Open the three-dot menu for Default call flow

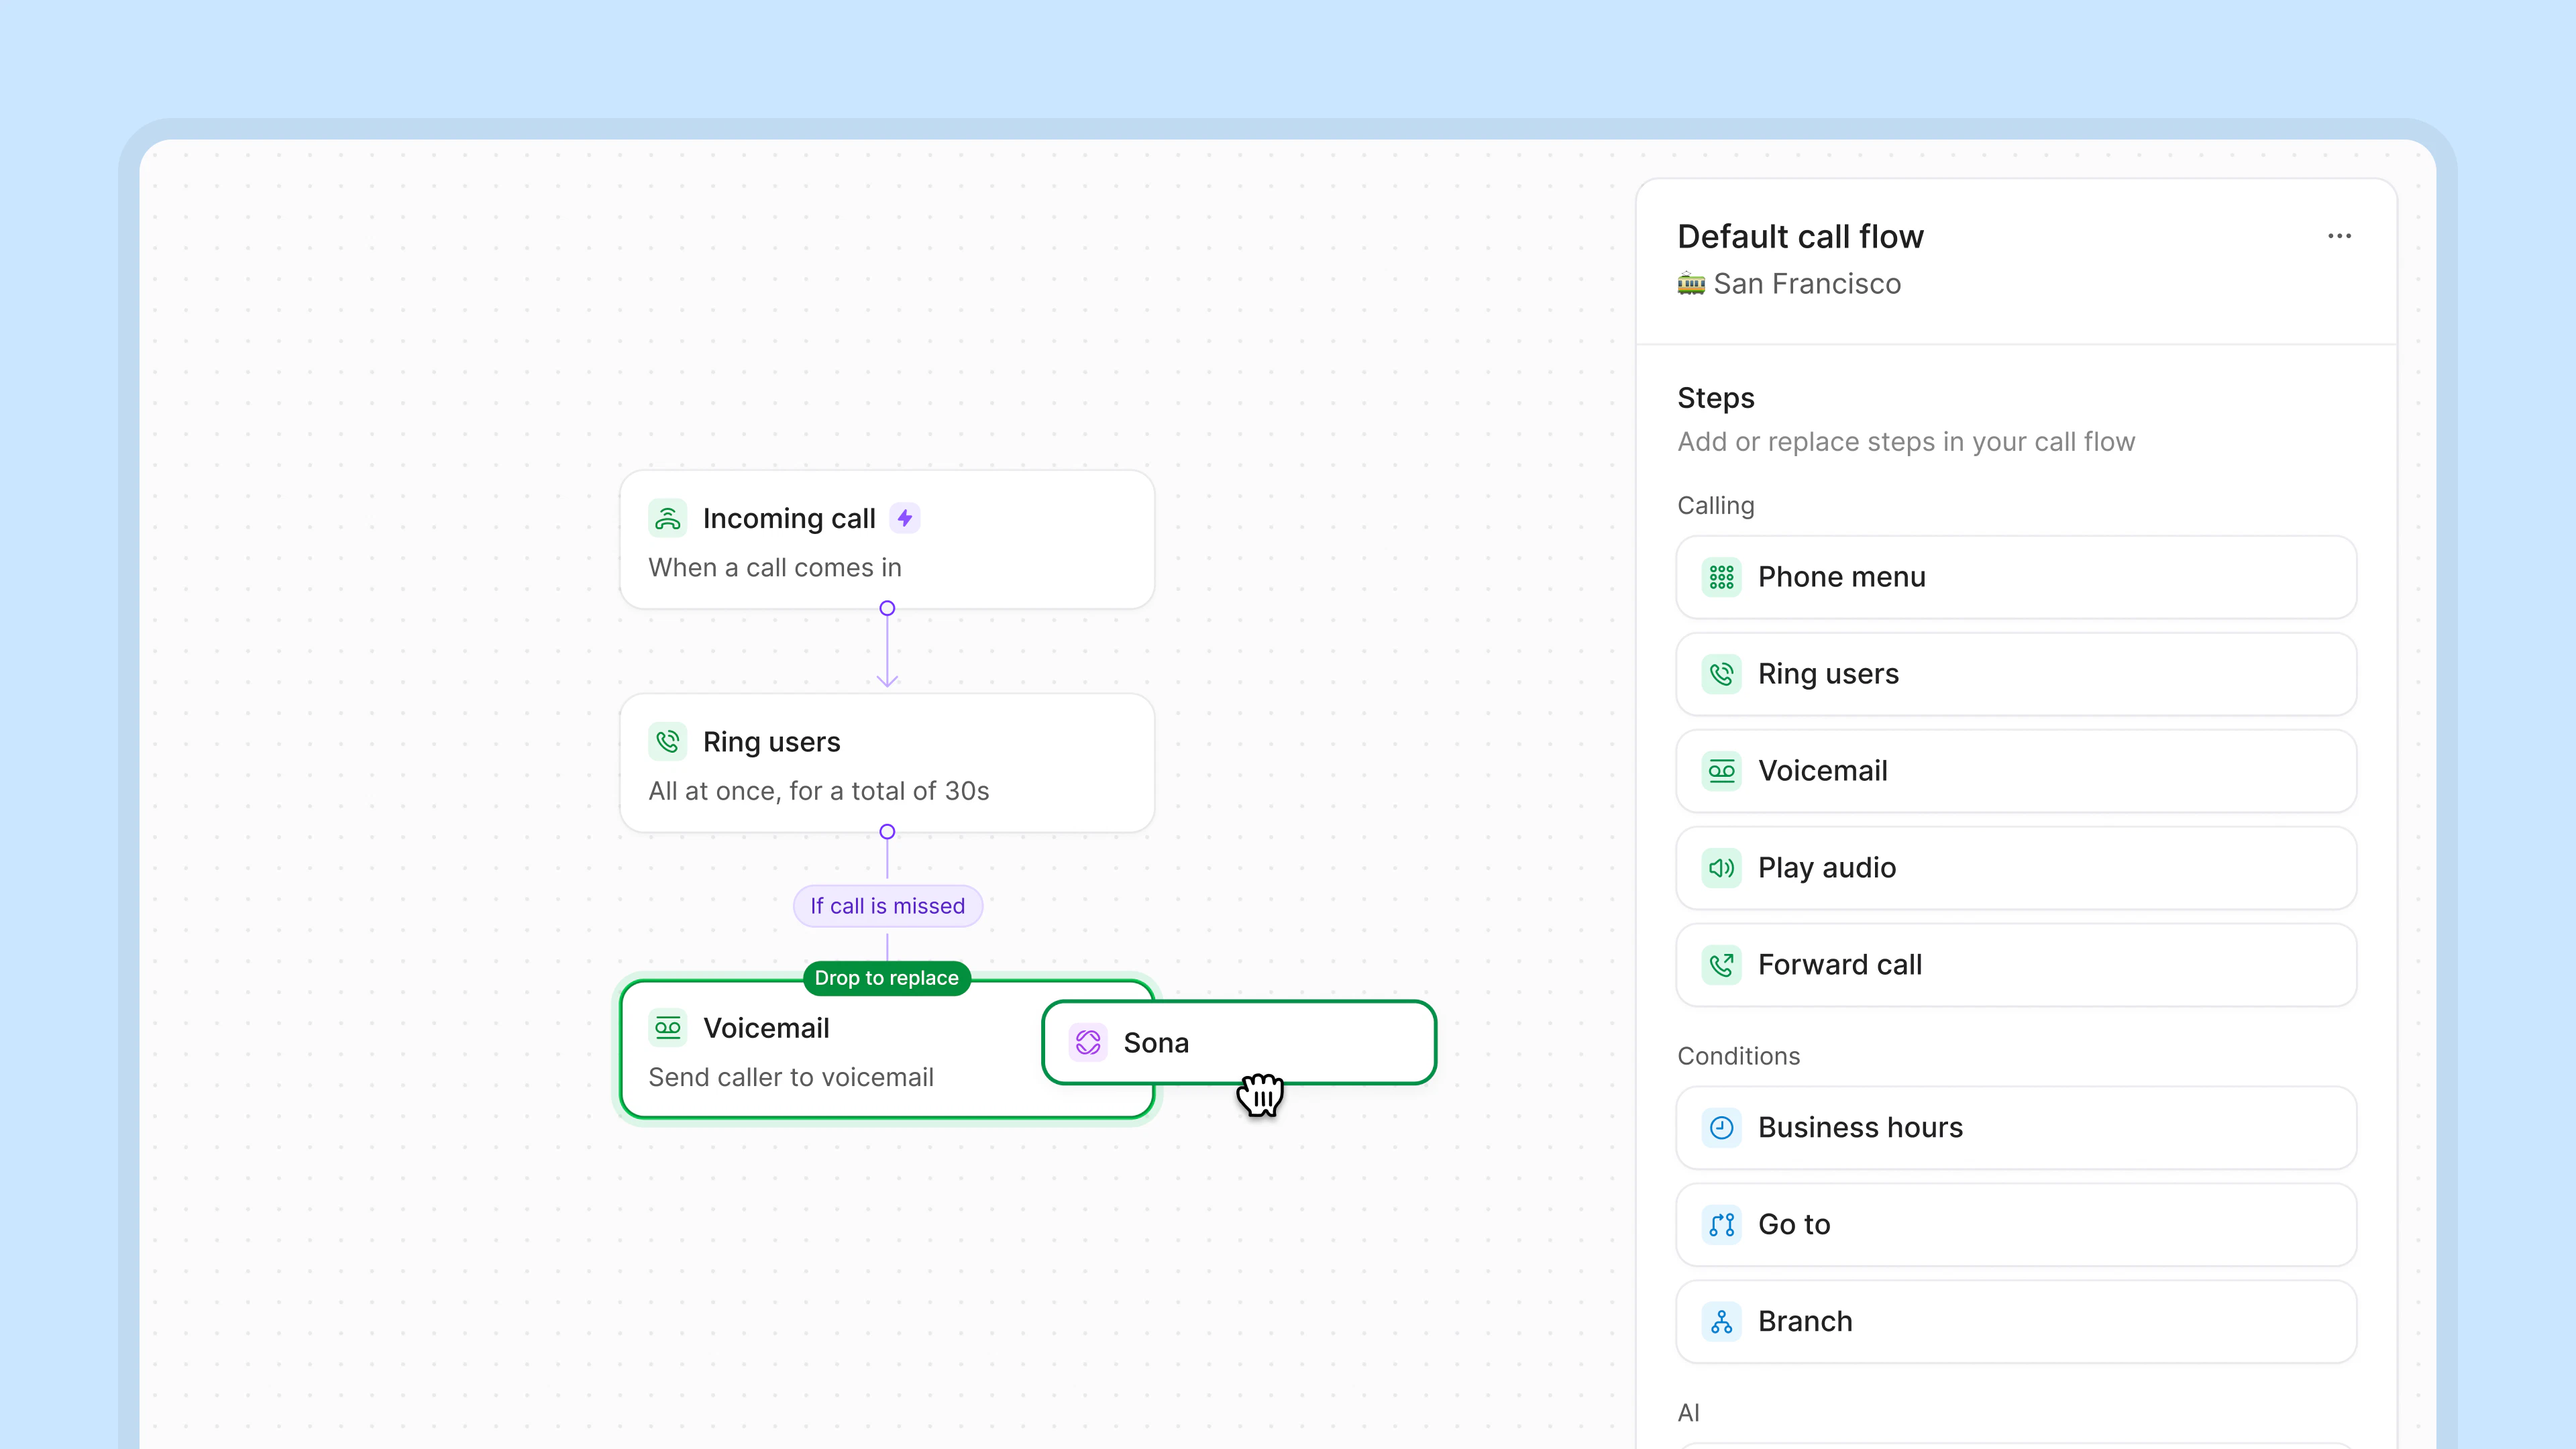pos(2339,236)
